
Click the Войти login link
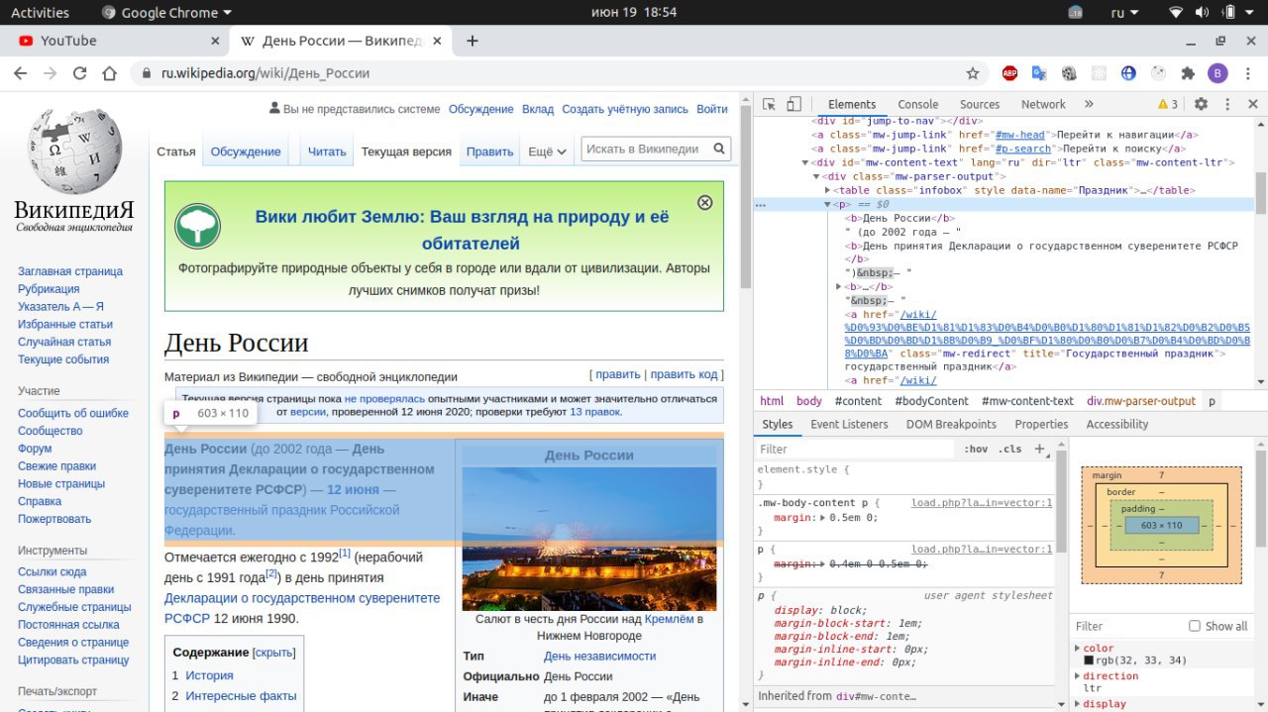[x=712, y=109]
